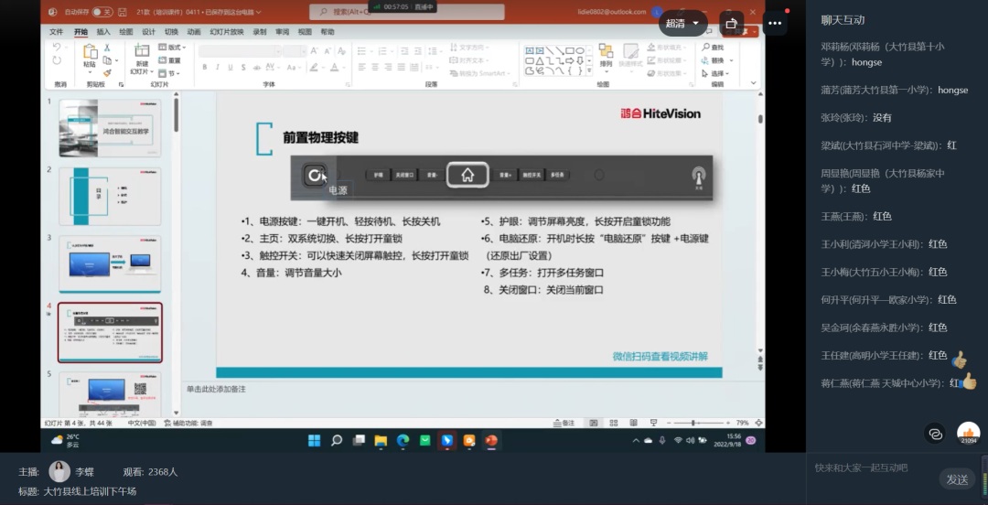
Task: Click the Reset (重置) slide button
Action: [169, 60]
